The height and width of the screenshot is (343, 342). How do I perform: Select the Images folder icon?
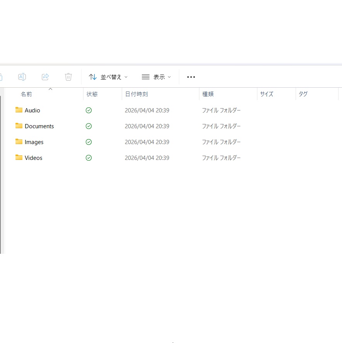tap(19, 141)
